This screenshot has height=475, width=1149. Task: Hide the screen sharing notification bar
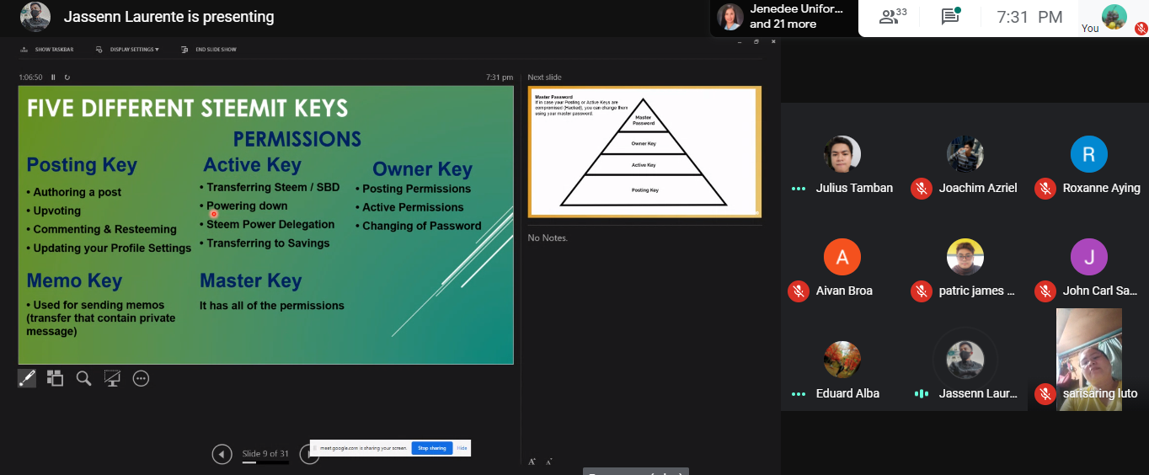click(462, 448)
